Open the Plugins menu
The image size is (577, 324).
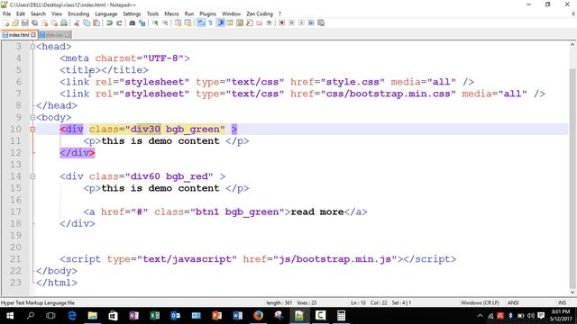click(208, 13)
